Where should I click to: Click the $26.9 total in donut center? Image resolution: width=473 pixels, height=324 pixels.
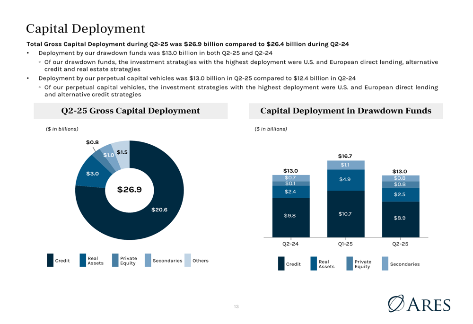click(x=130, y=190)
